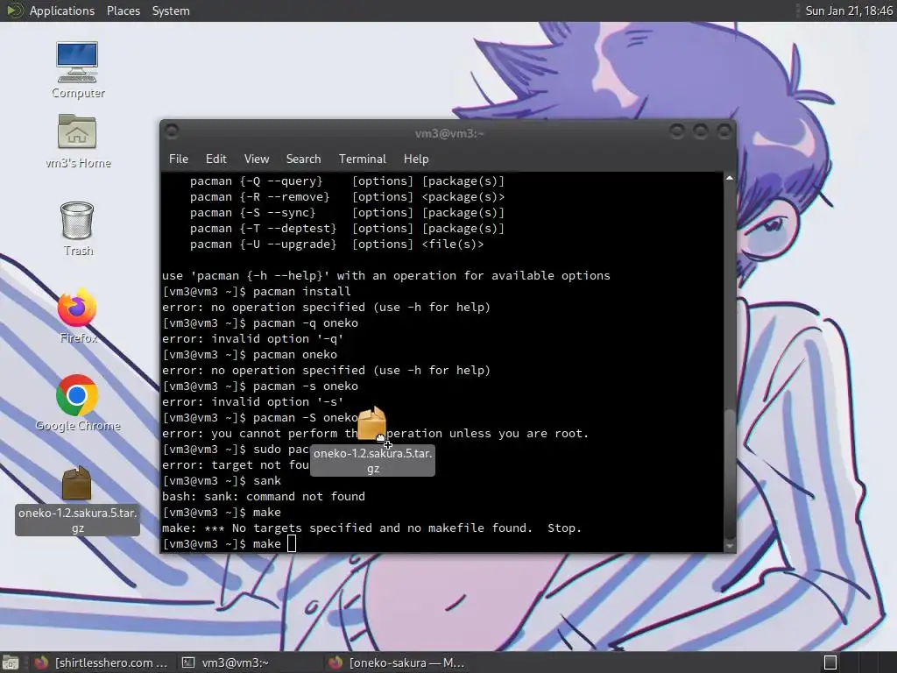Open the Computer desktop icon
Viewport: 897px width, 673px height.
[77, 69]
